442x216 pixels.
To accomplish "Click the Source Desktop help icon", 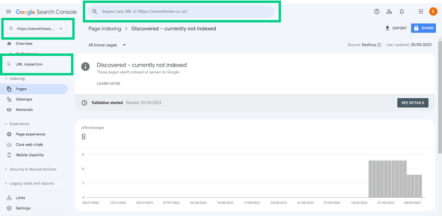I will coord(379,45).
